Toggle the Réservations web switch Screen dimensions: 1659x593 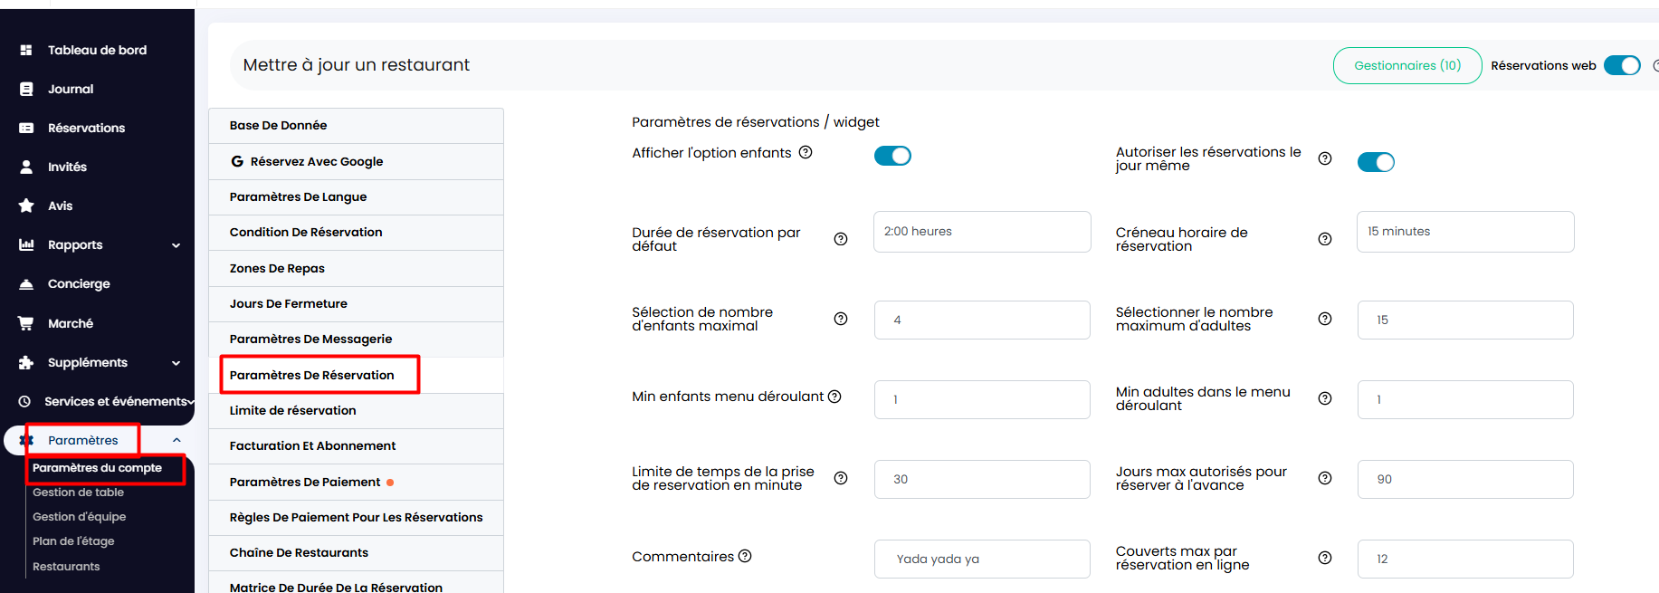point(1622,65)
